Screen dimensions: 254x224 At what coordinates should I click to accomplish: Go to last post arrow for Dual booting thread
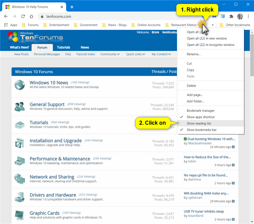point(233,147)
